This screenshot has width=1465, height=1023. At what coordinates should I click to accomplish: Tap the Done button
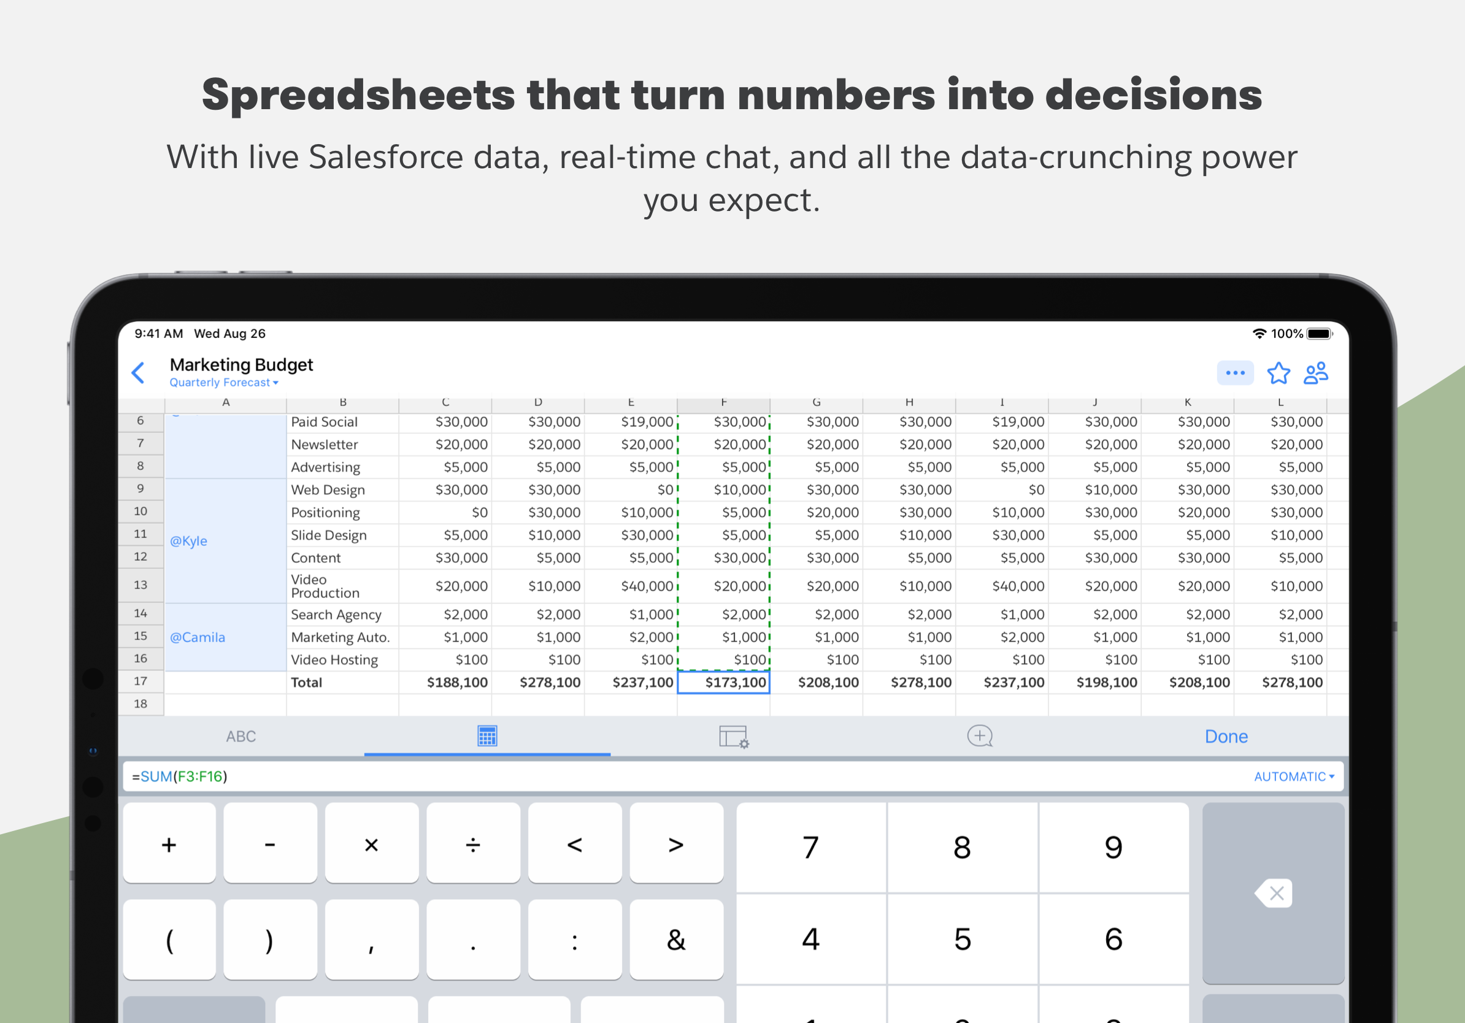[x=1226, y=736]
